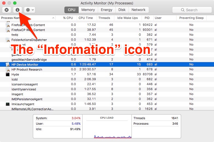The width and height of the screenshot is (214, 142).
Task: Sort by Threads column header
Action: click(x=104, y=18)
